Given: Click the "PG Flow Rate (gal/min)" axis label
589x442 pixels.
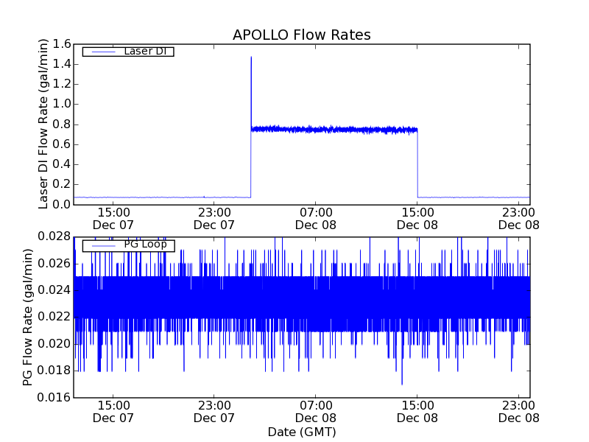Looking at the screenshot, I should 28,318.
